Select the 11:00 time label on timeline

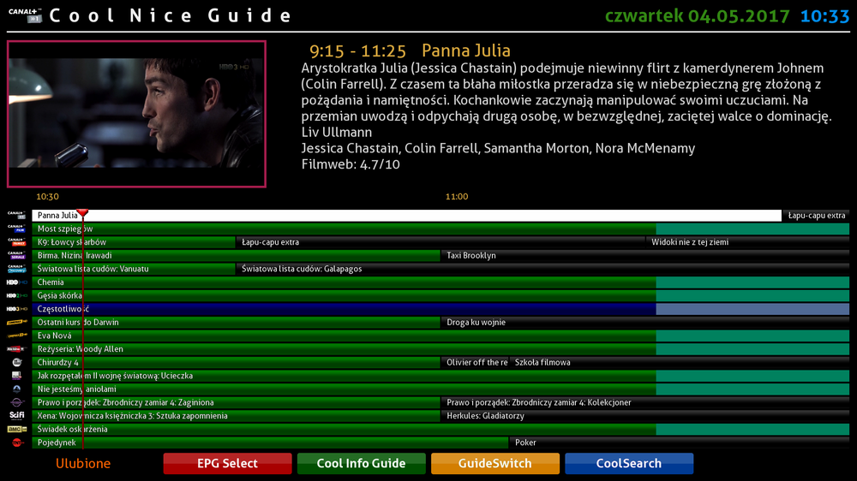click(457, 197)
